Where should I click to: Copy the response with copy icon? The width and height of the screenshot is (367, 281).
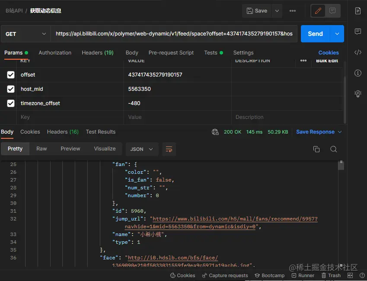[316, 149]
